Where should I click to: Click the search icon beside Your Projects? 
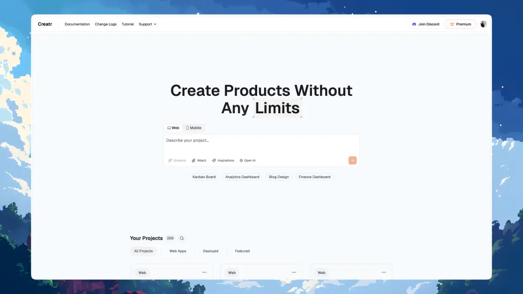[182, 238]
